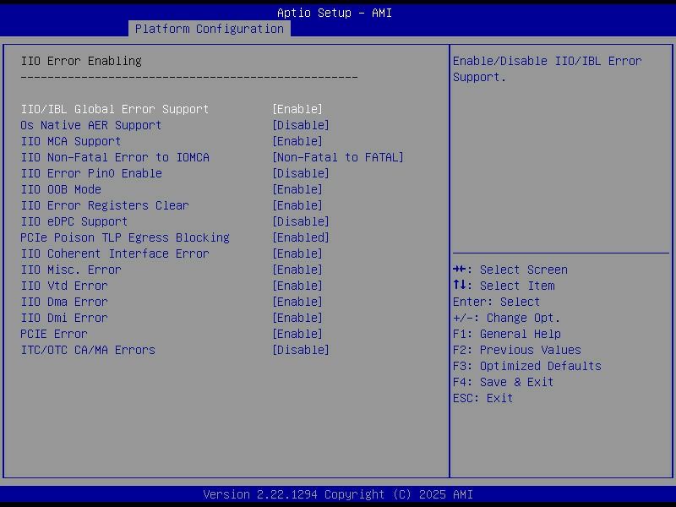Toggle IIO Dma Error Enable value
Viewport: 676px width, 507px height.
[297, 302]
